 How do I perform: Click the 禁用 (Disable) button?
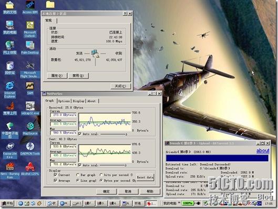pos(78,76)
